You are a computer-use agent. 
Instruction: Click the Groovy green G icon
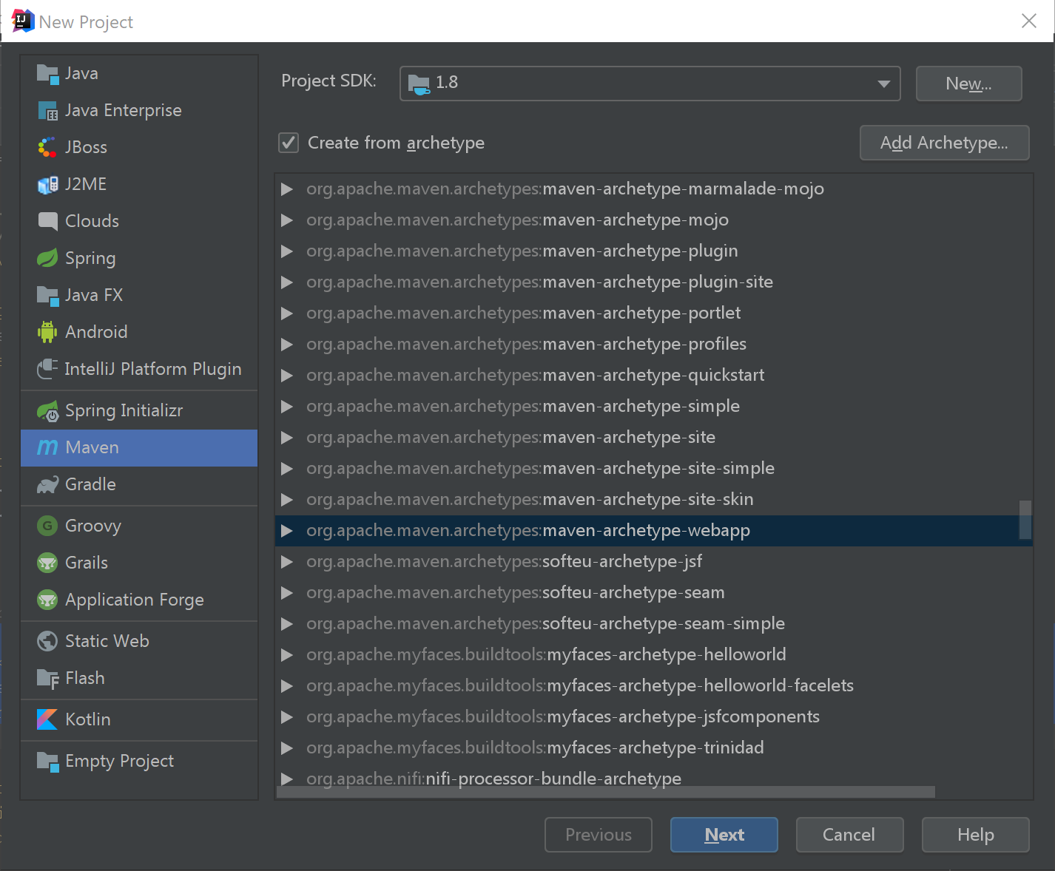tap(47, 526)
